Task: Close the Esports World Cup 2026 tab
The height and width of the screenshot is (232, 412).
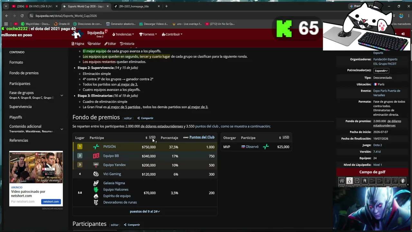Action: point(108,6)
